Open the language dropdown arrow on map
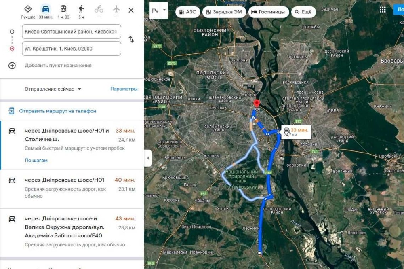 click(164, 11)
